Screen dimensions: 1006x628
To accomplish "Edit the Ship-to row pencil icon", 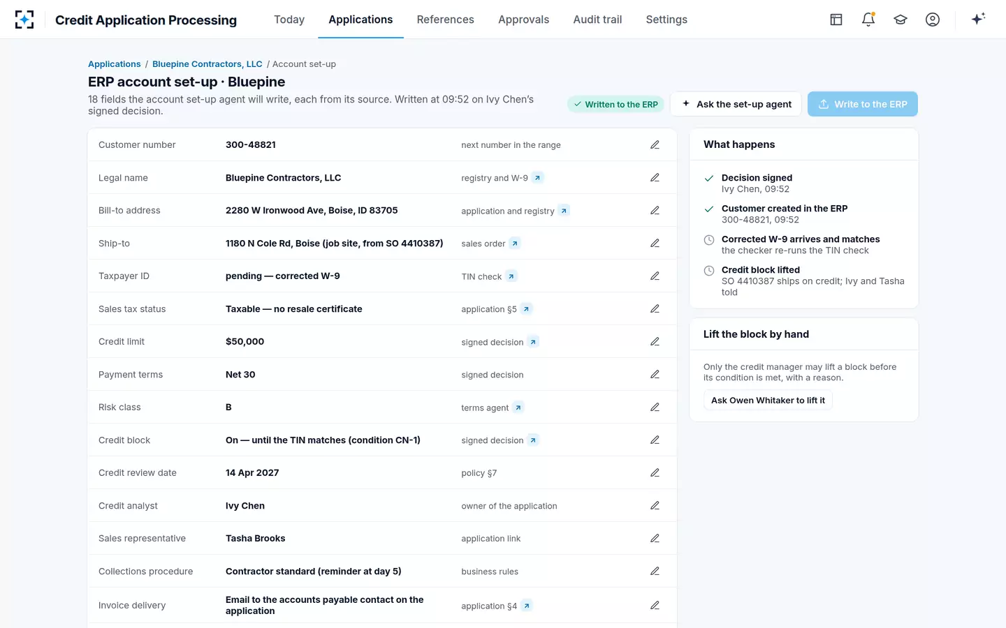I will [x=655, y=243].
